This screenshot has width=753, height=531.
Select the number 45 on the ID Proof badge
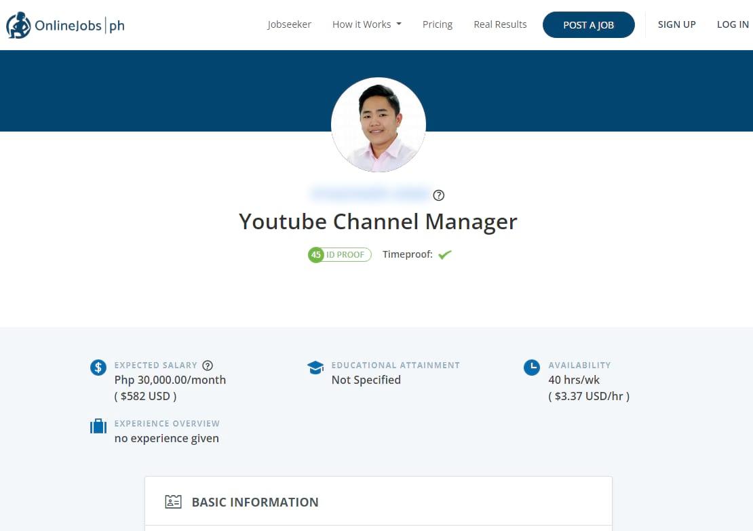point(315,254)
